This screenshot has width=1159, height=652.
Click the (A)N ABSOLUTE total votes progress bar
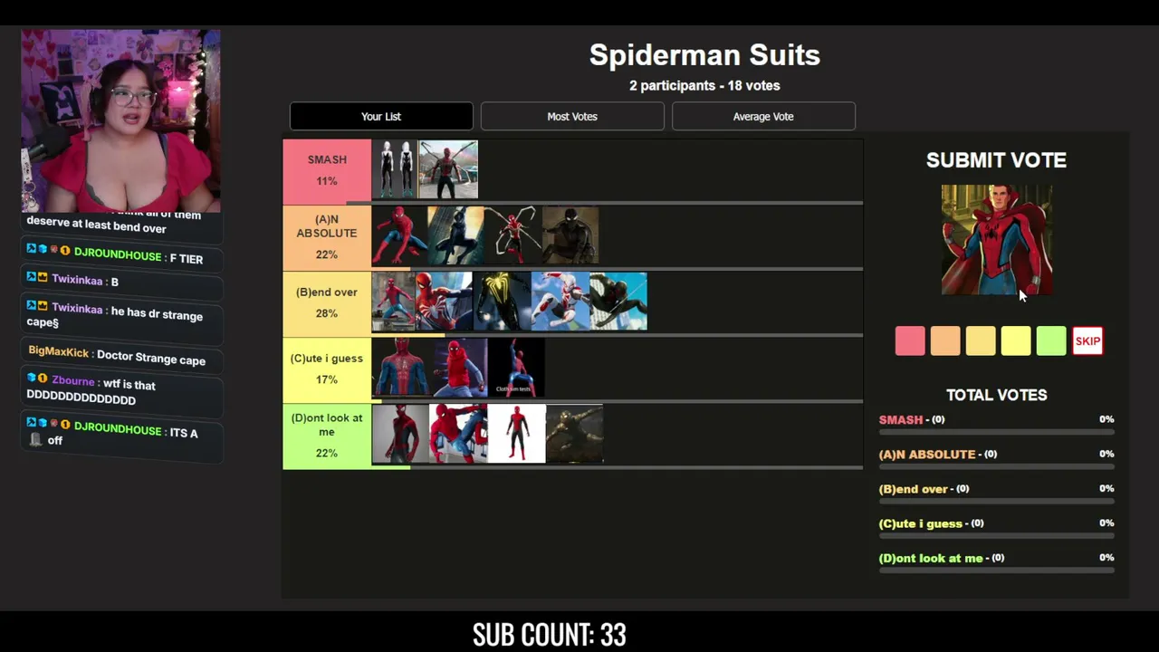pyautogui.click(x=996, y=466)
